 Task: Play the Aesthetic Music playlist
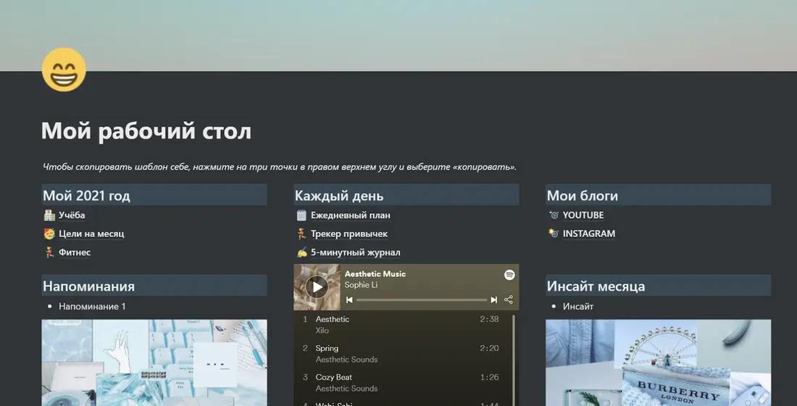pos(317,287)
